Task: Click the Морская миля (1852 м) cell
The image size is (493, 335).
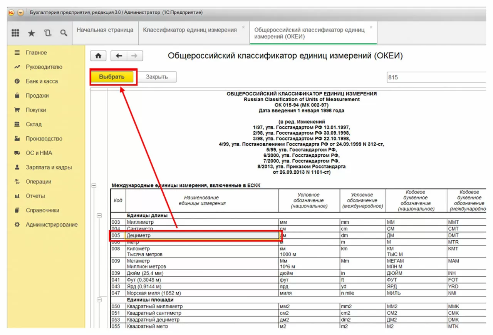Action: pos(202,293)
